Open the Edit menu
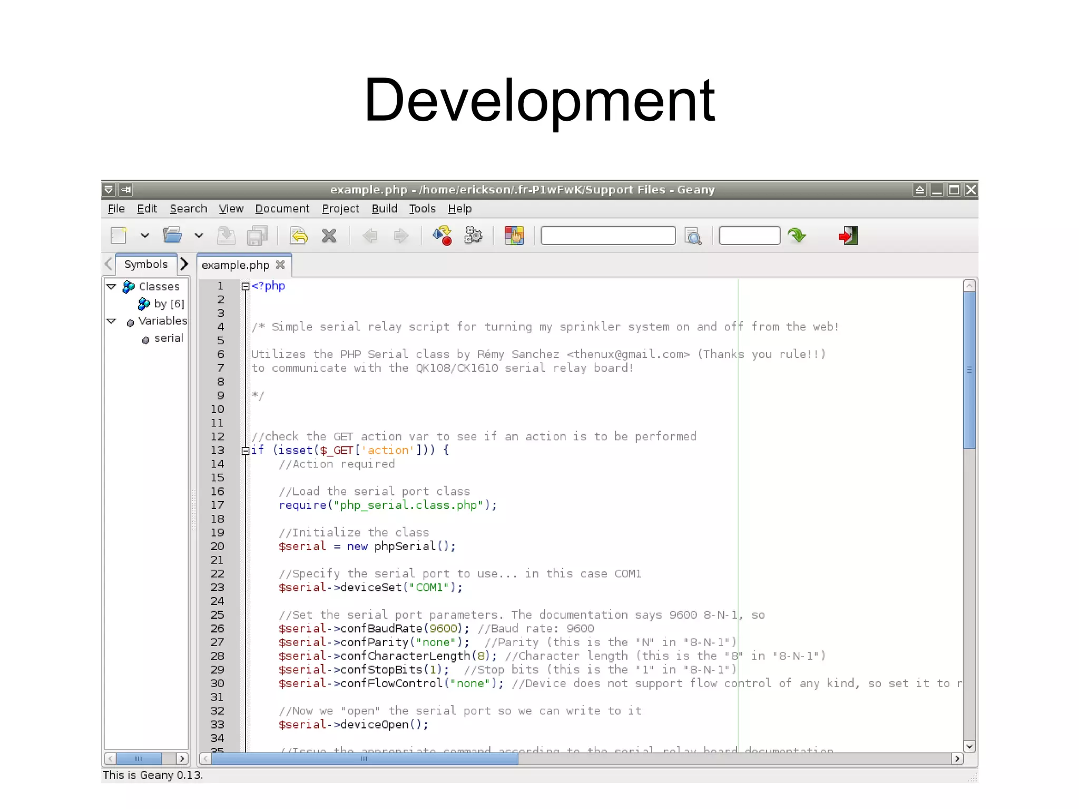The image size is (1079, 809). tap(147, 209)
